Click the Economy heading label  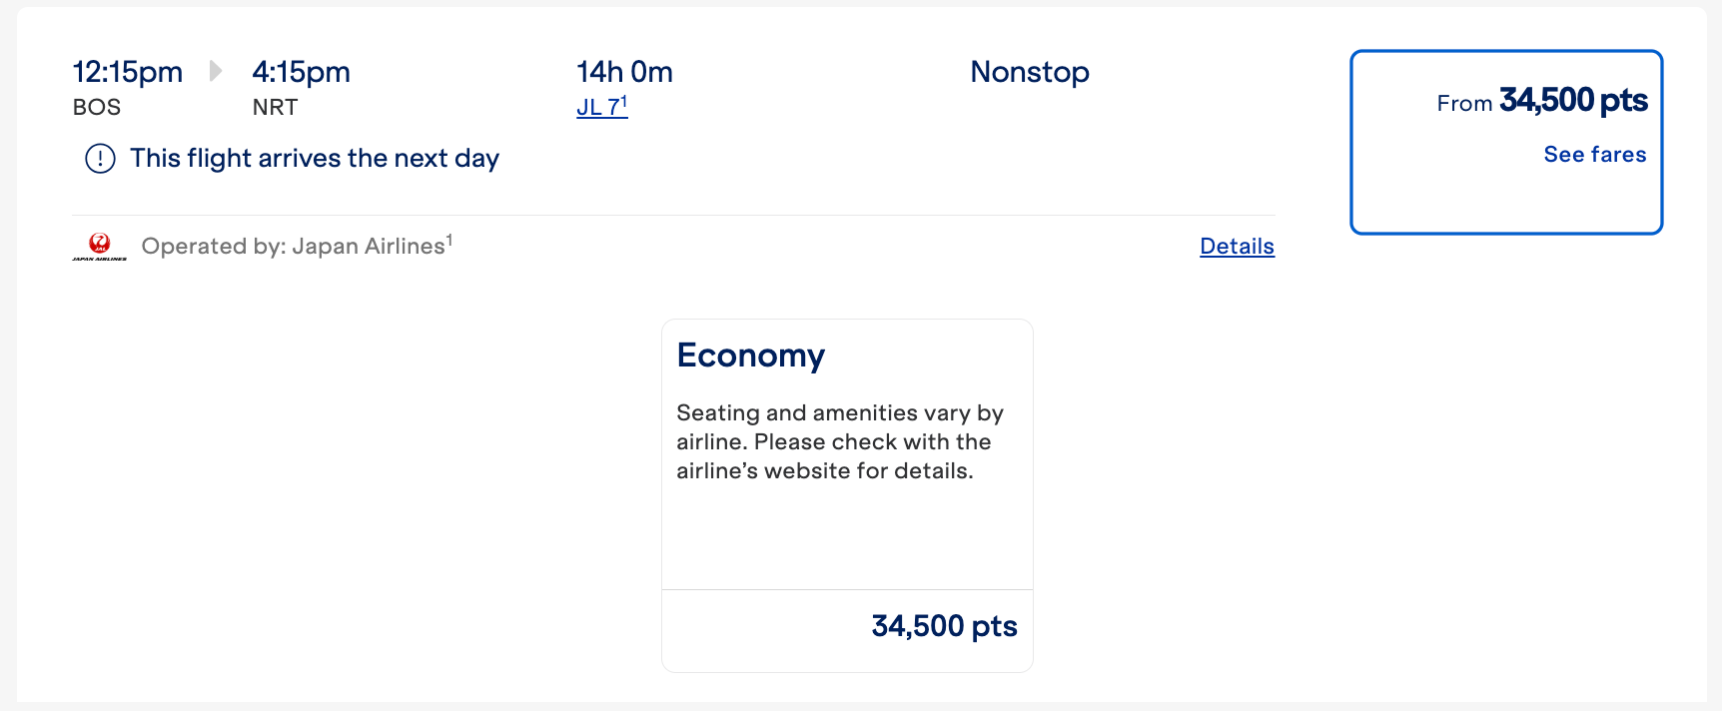(751, 355)
